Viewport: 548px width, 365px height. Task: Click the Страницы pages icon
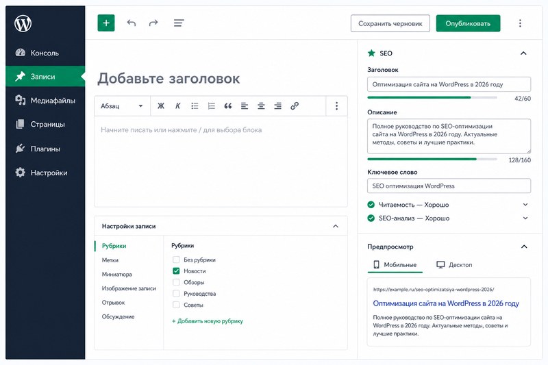coord(21,124)
